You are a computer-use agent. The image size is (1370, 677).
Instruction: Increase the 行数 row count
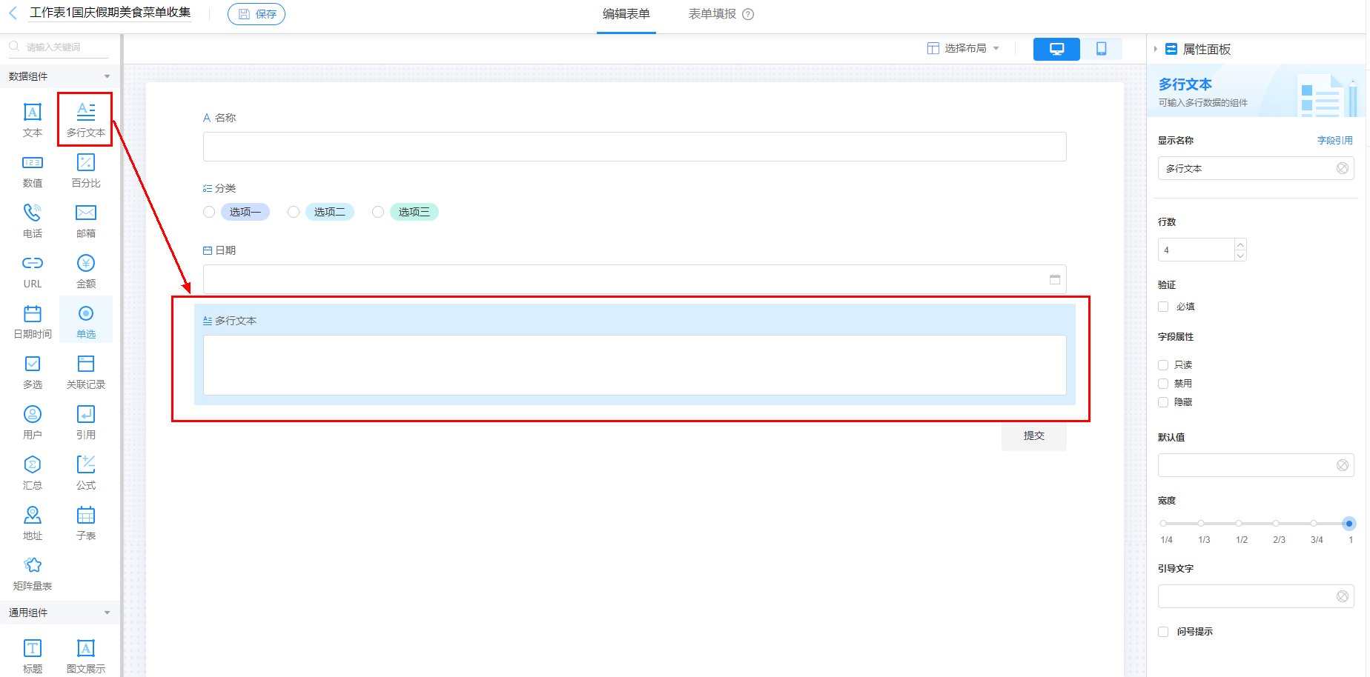click(x=1240, y=244)
